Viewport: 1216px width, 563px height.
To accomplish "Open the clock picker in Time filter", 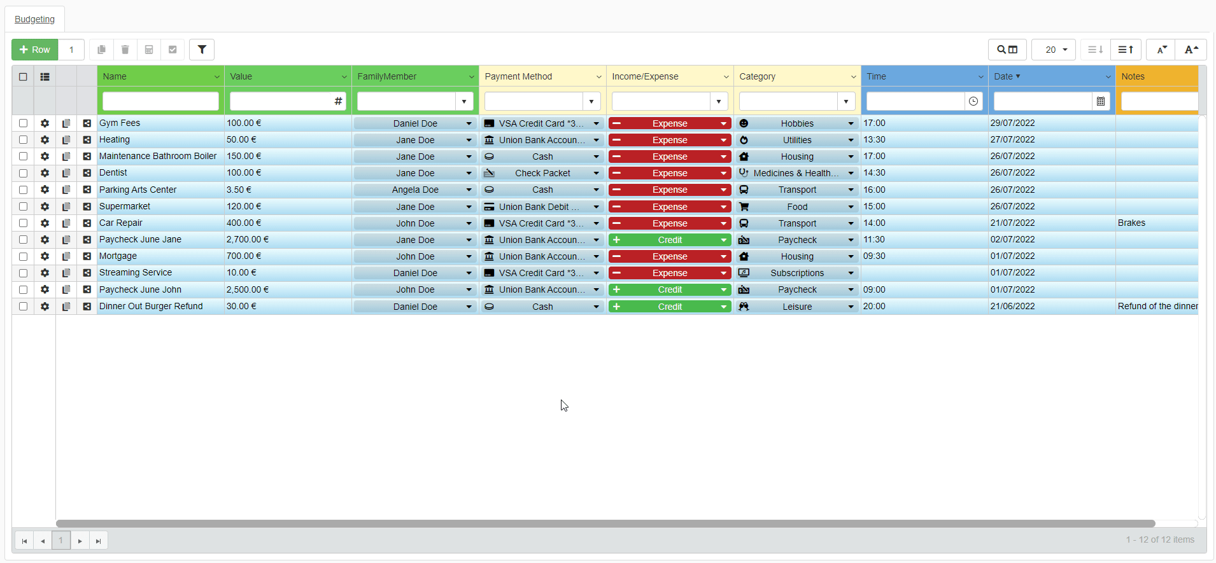I will pos(973,101).
